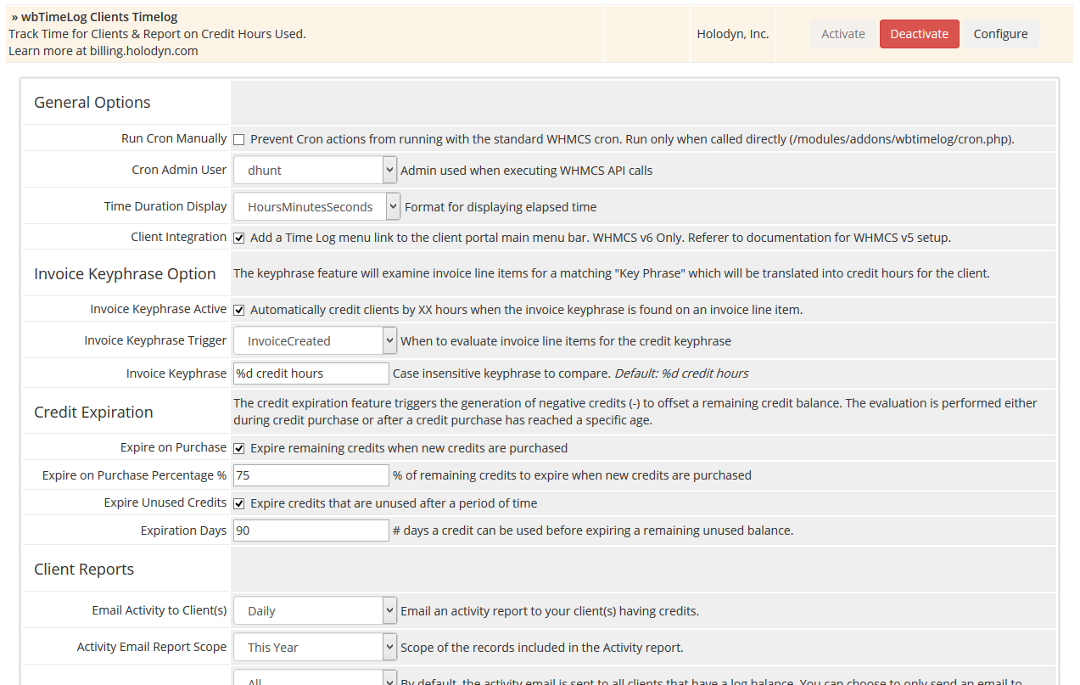Click the 'Expiration Days' label

(x=183, y=531)
